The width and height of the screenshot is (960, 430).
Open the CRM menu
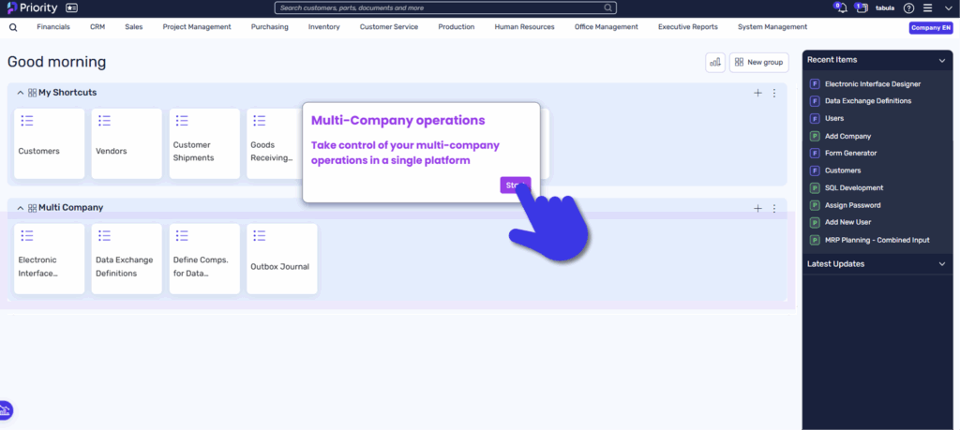tap(97, 27)
